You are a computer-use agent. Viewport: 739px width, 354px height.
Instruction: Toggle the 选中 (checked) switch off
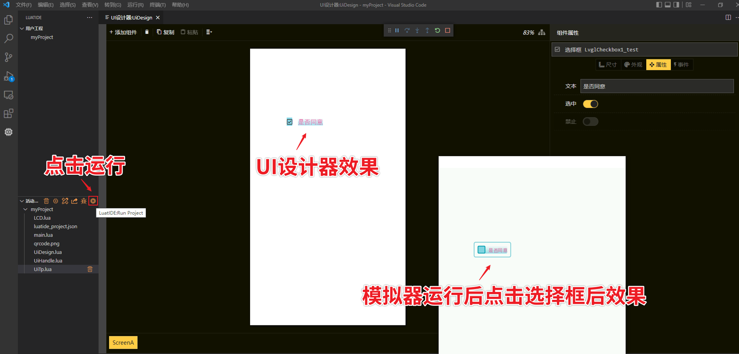(x=590, y=104)
